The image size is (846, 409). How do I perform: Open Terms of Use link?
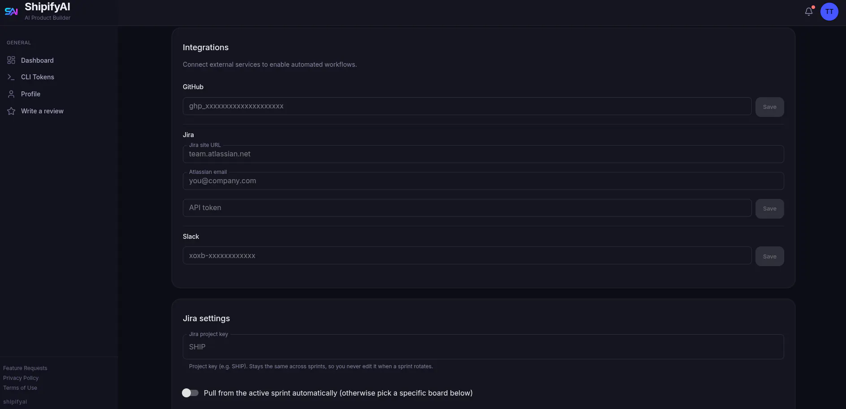(x=20, y=388)
